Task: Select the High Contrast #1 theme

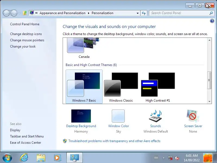Action: tap(158, 87)
